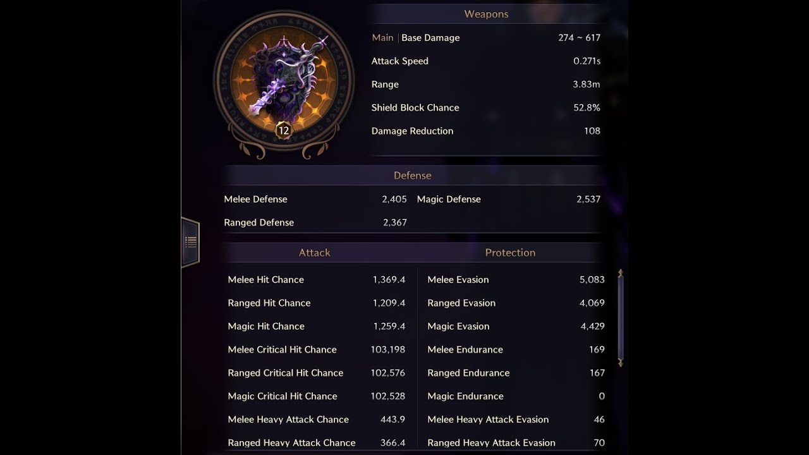Click the scrollbar down arrow
This screenshot has width=809, height=455.
pyautogui.click(x=621, y=363)
